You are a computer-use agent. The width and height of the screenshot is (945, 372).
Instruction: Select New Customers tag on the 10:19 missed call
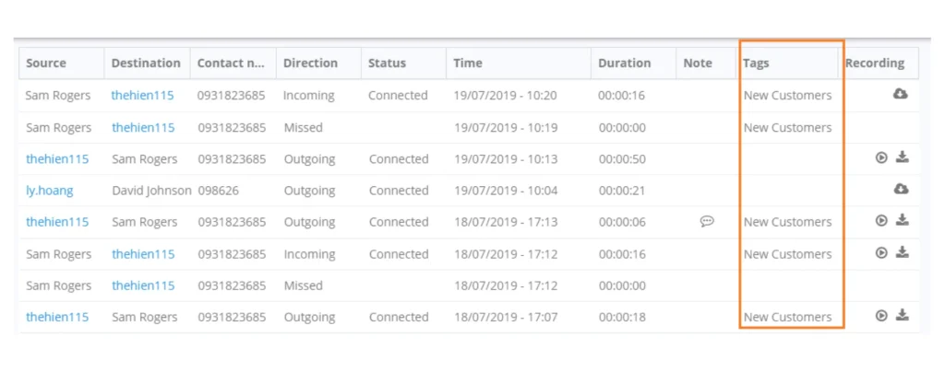pyautogui.click(x=787, y=127)
